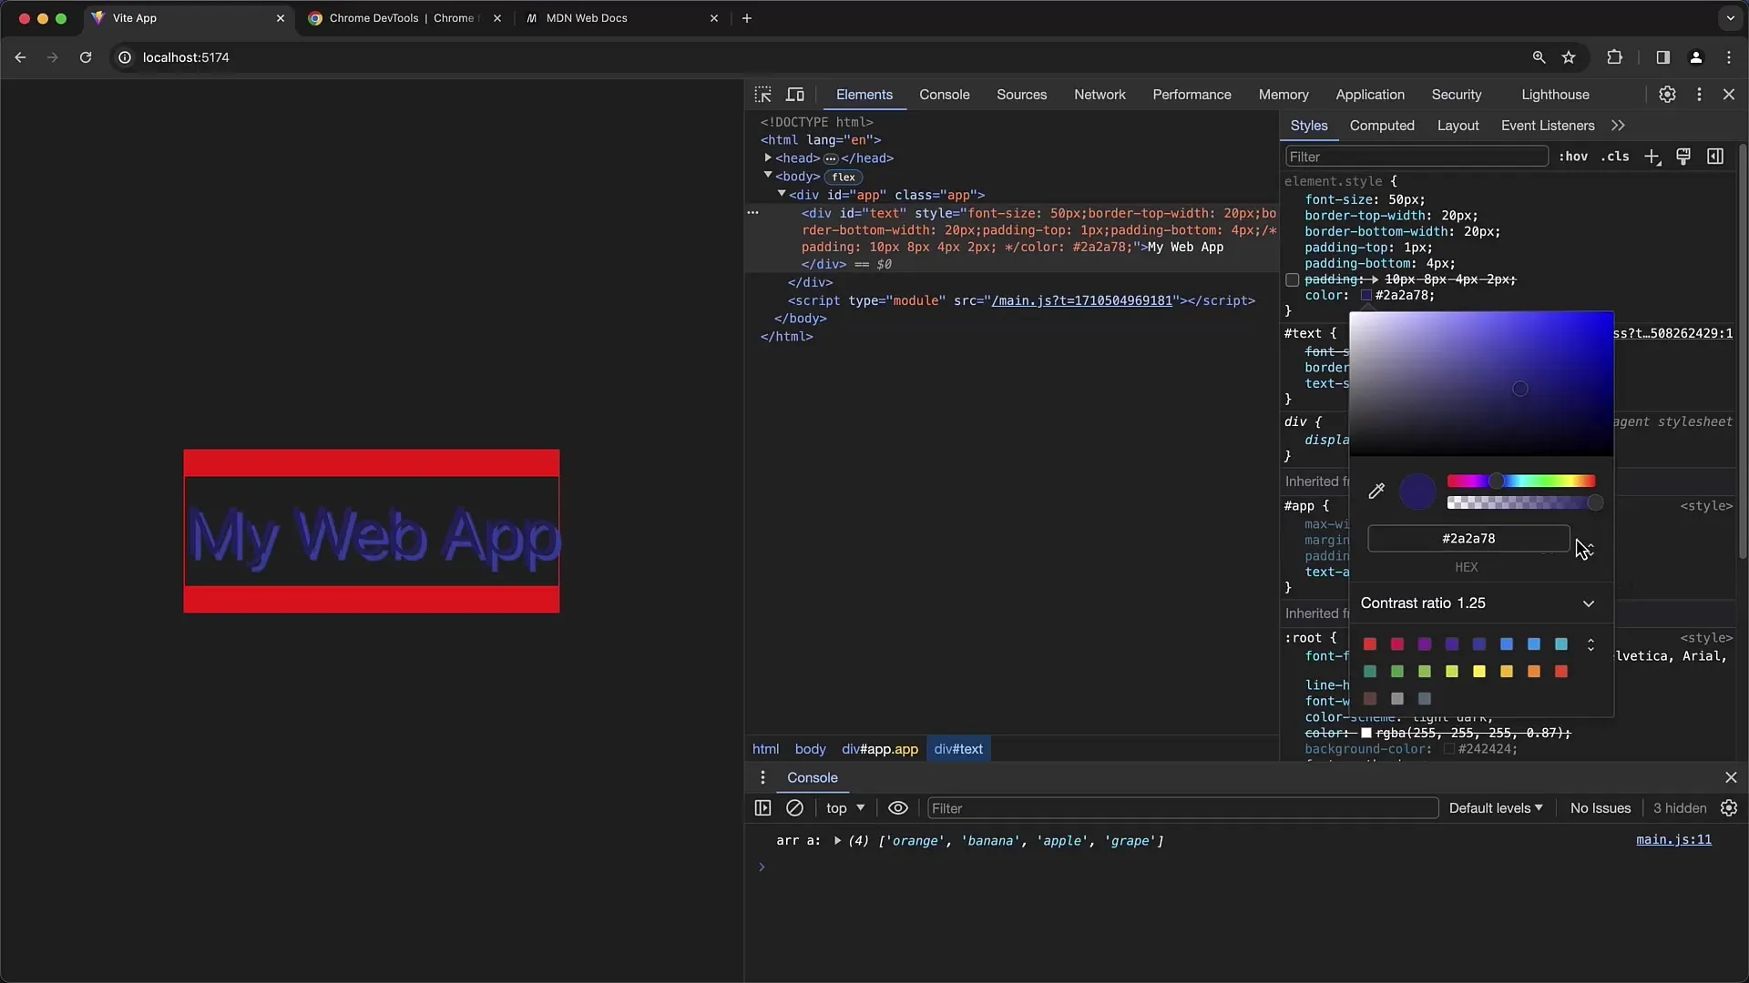1749x983 pixels.
Task: Pick a color with the eyedropper
Action: tap(1376, 491)
